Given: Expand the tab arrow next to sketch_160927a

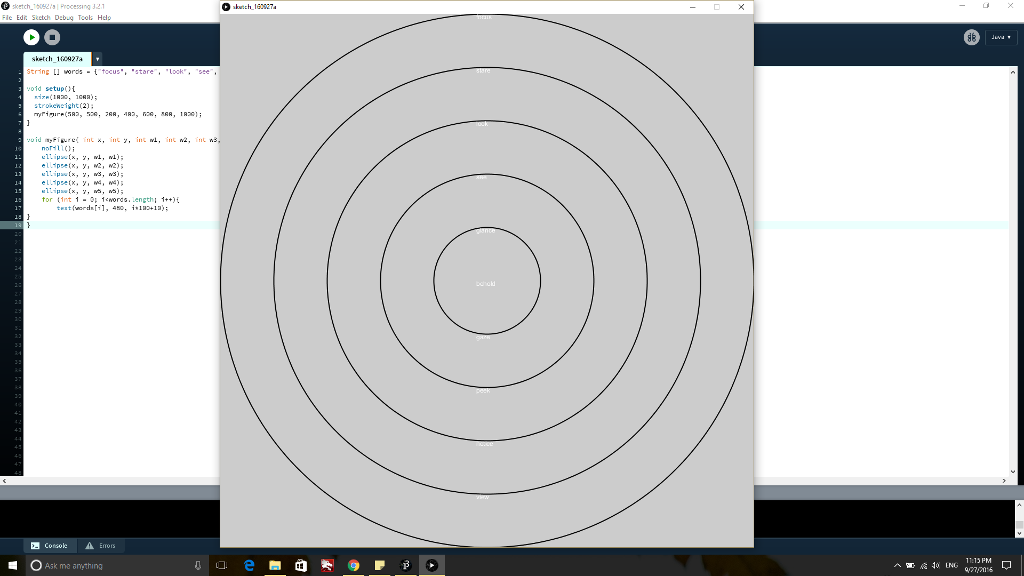Looking at the screenshot, I should [x=98, y=59].
